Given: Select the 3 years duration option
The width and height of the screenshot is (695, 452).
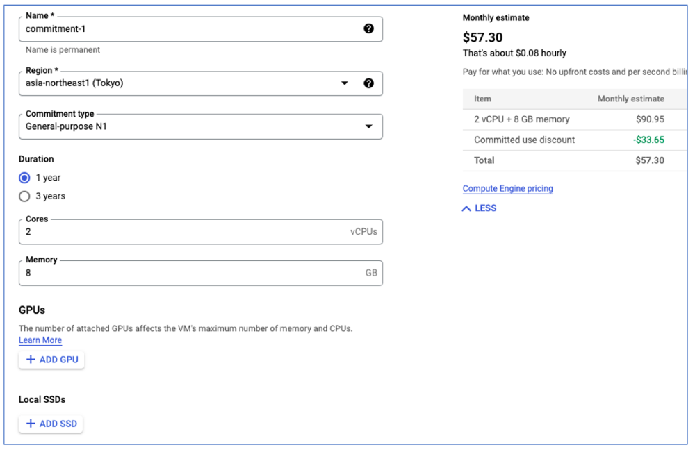Looking at the screenshot, I should point(25,196).
